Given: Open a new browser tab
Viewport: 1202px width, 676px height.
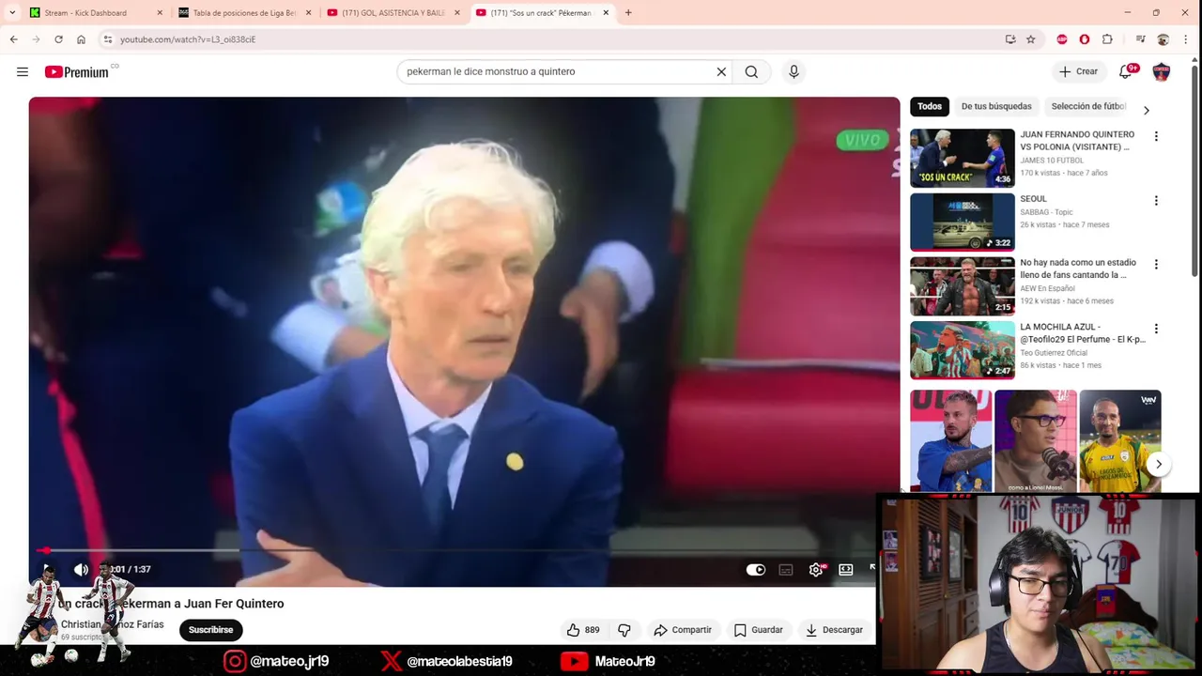Looking at the screenshot, I should pyautogui.click(x=628, y=13).
